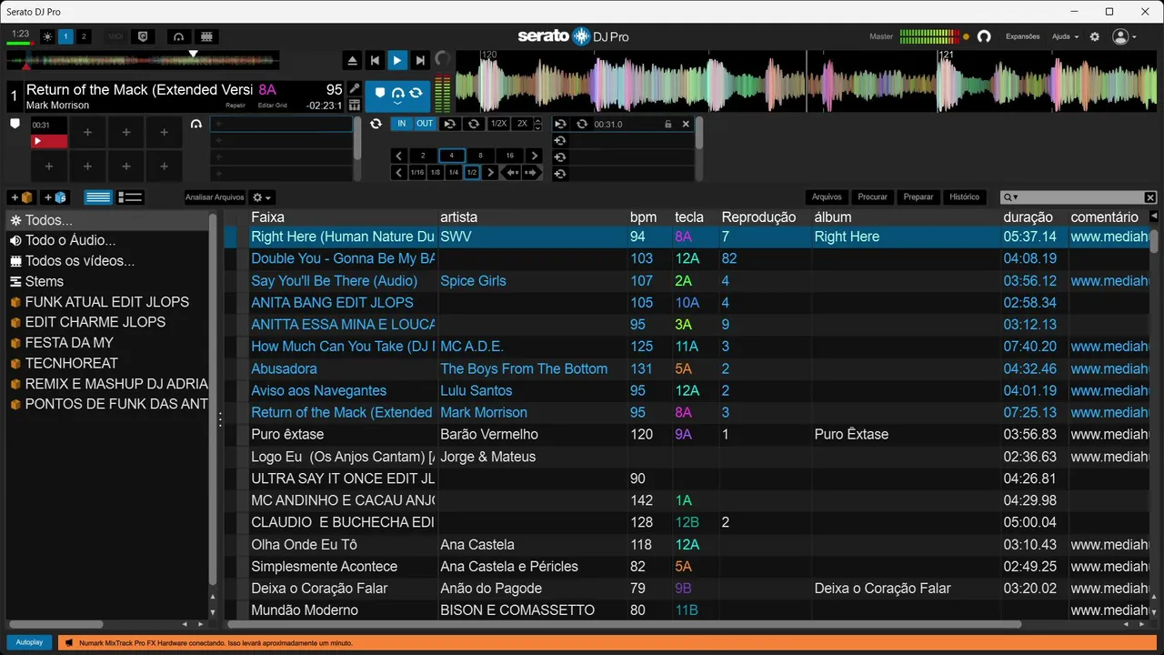Select the 1/2 beat jump size

472,173
